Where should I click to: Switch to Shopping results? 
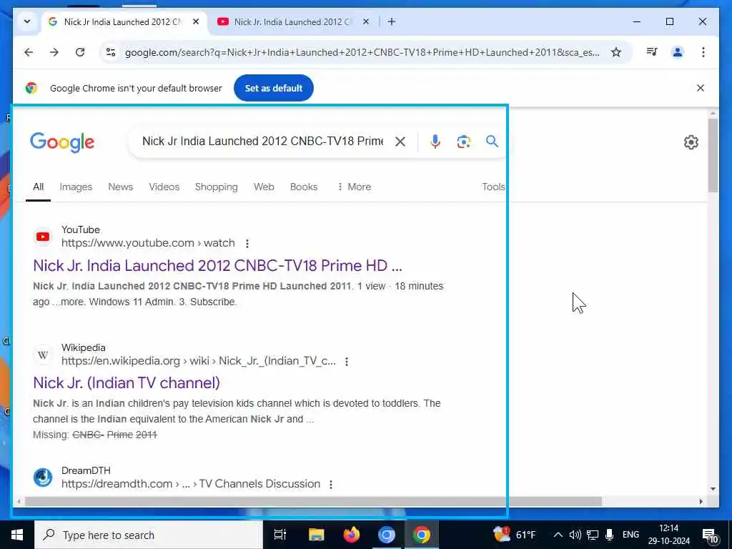(216, 187)
